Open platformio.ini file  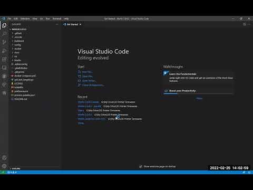21,91
